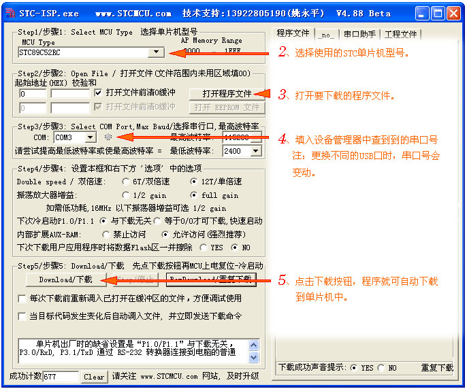
Task: Select the 6T/双倍速 double speed option
Action: (126, 182)
